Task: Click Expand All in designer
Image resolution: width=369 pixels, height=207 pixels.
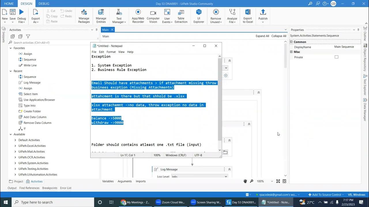Action: (262, 36)
